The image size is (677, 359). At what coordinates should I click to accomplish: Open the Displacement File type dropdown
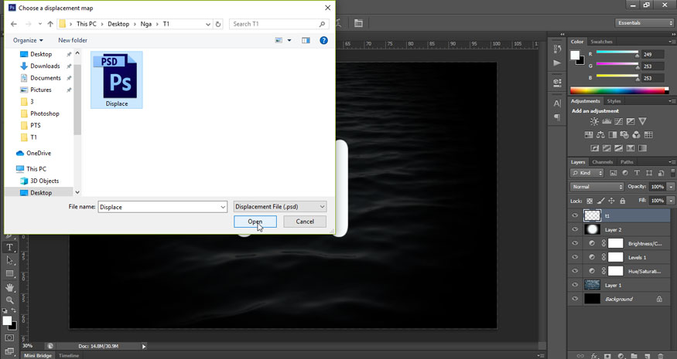tap(280, 207)
